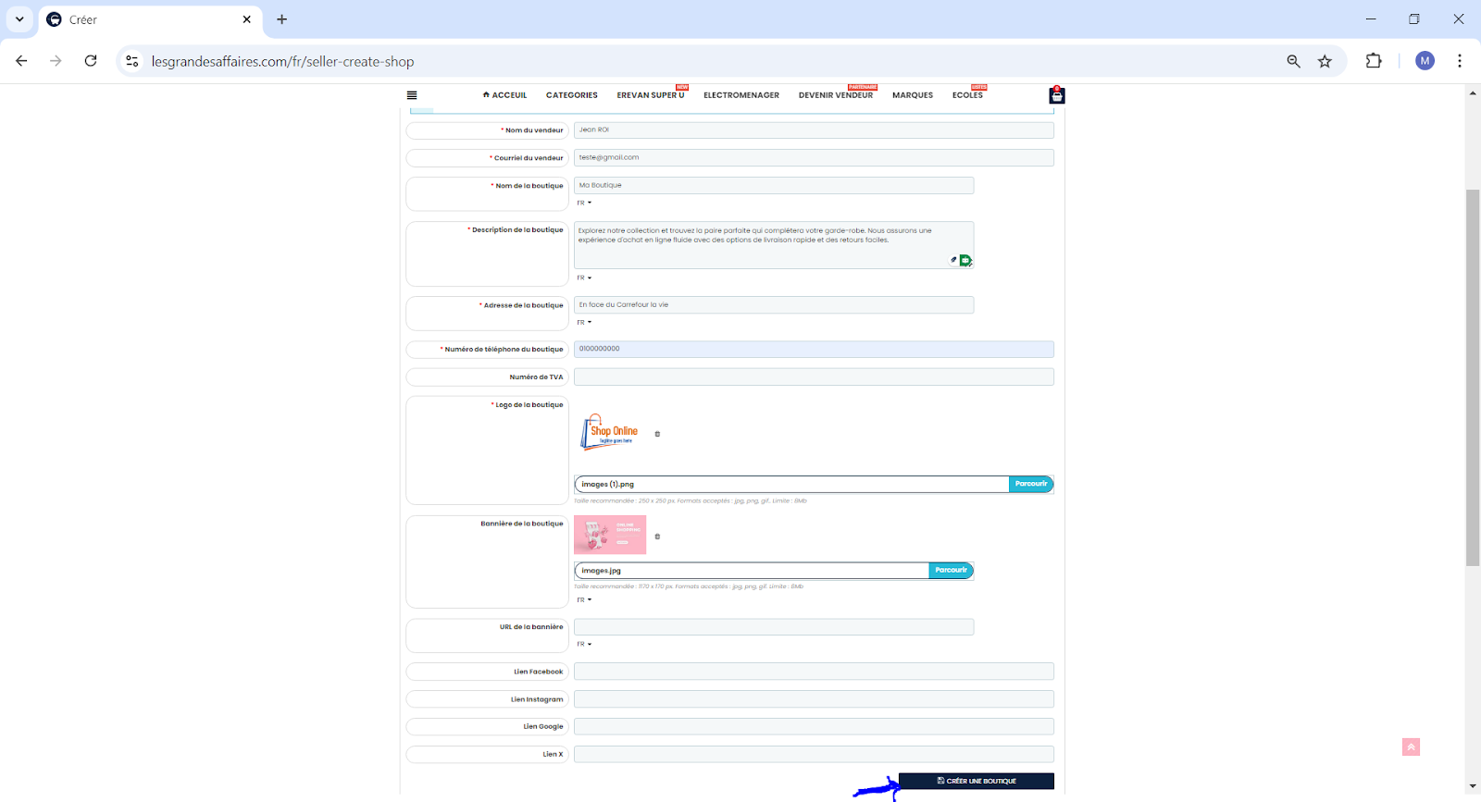
Task: Click the Numéro de TVA field
Action: [814, 376]
